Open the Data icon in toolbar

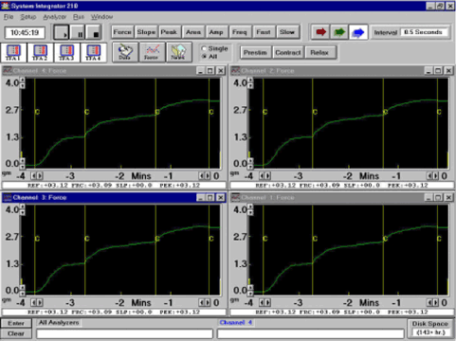[125, 52]
